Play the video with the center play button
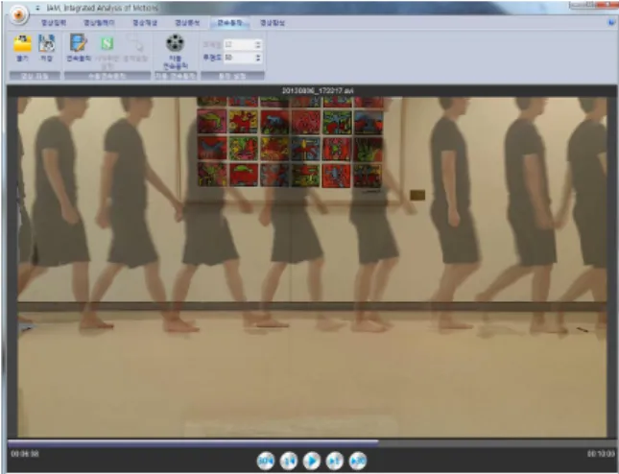Screen dimensions: 619x474 point(312,461)
